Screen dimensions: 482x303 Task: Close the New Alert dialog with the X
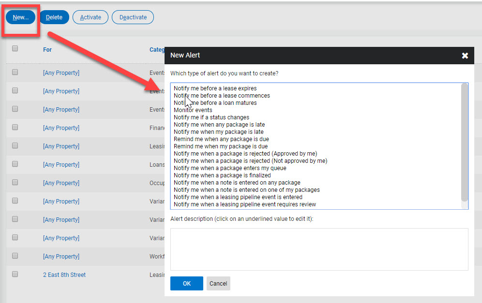(465, 55)
